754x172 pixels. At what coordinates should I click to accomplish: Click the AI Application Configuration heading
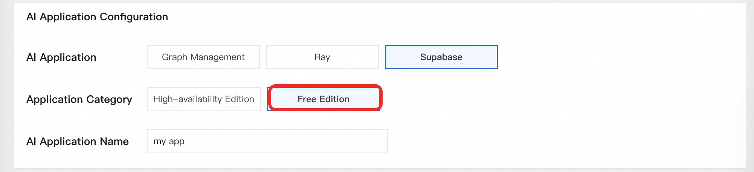point(97,17)
